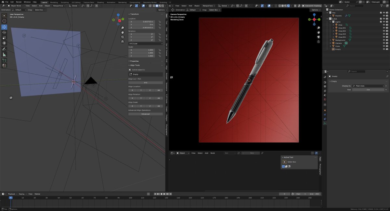Open the Tool properties tab icon
Image resolution: width=390 pixels, height=211 pixels.
(325, 77)
